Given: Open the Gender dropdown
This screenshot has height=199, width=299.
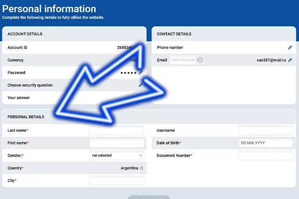Looking at the screenshot, I should 117,155.
